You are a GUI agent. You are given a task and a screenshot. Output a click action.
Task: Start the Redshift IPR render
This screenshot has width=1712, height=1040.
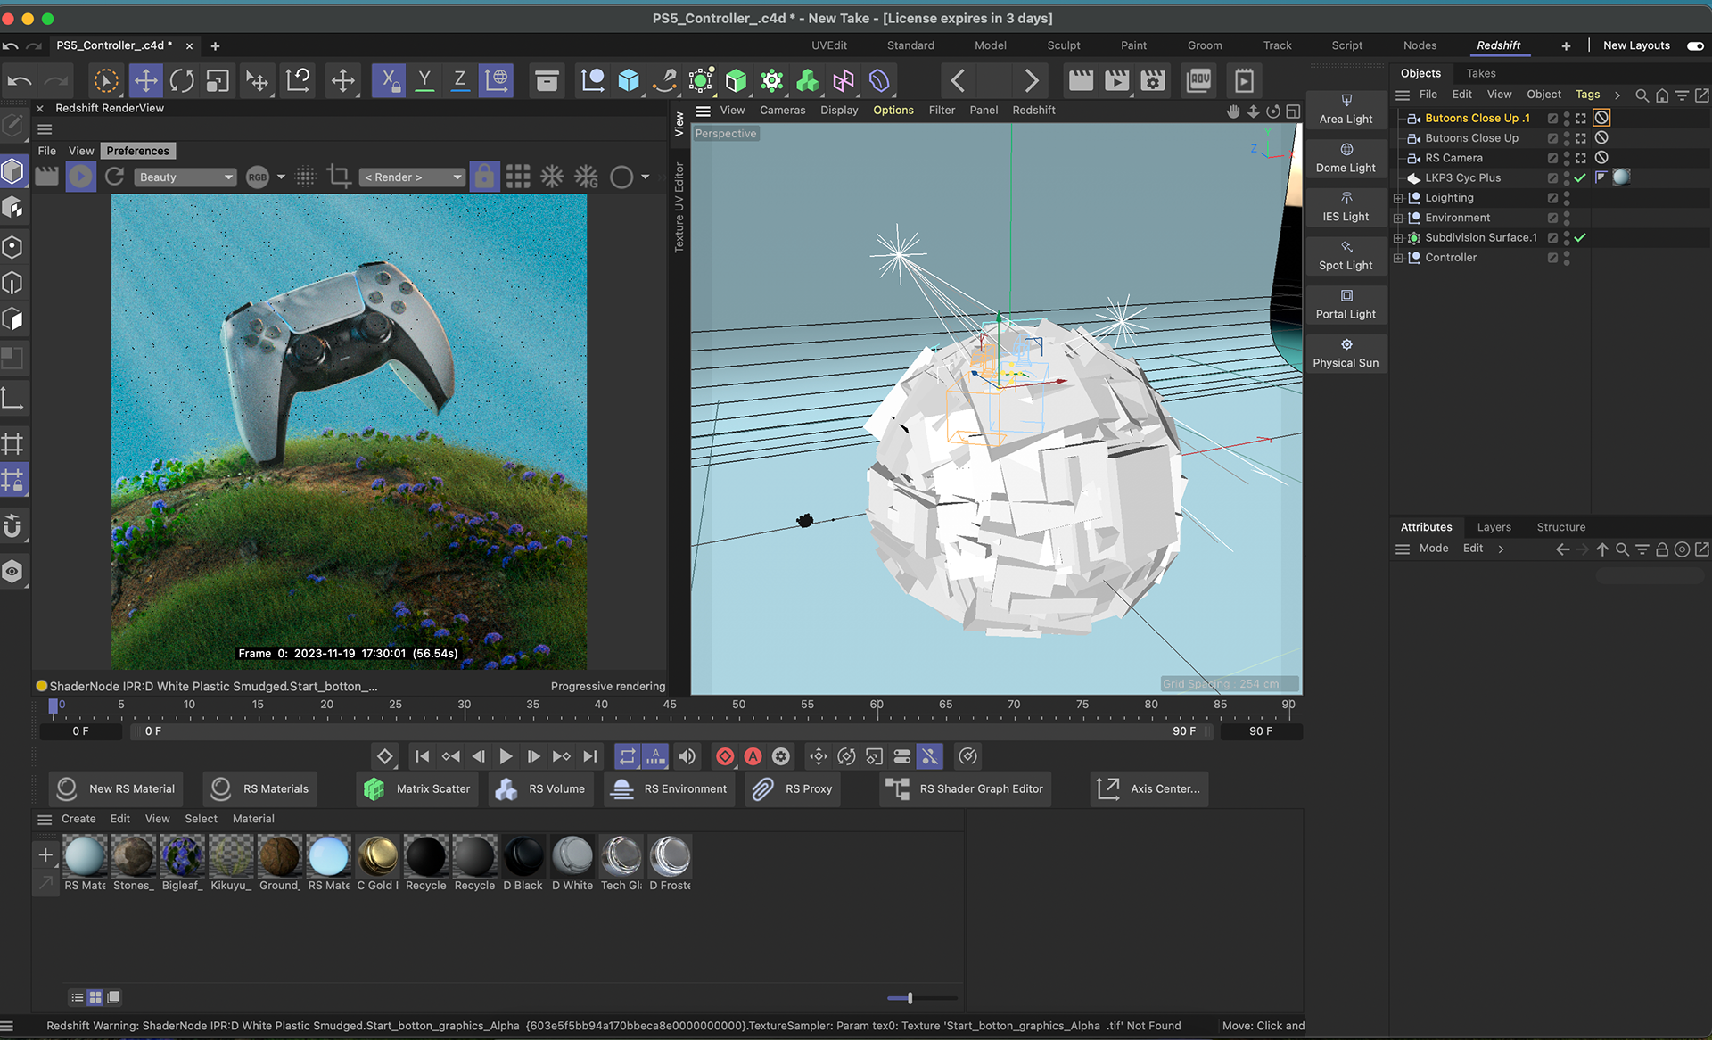tap(80, 177)
